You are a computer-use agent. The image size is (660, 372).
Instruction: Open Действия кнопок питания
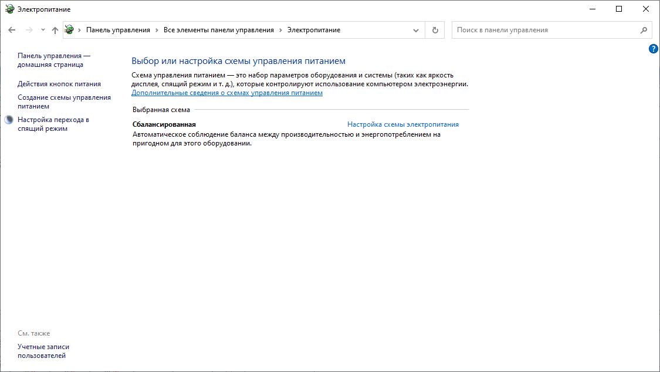tap(59, 84)
